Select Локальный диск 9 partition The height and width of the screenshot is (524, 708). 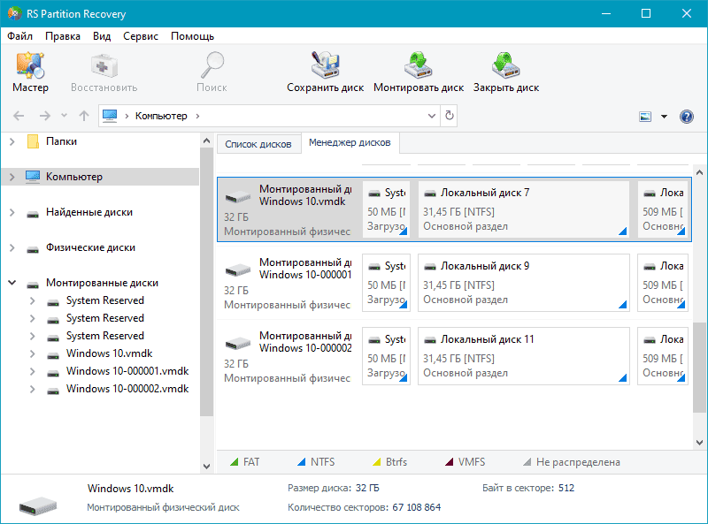tap(524, 283)
